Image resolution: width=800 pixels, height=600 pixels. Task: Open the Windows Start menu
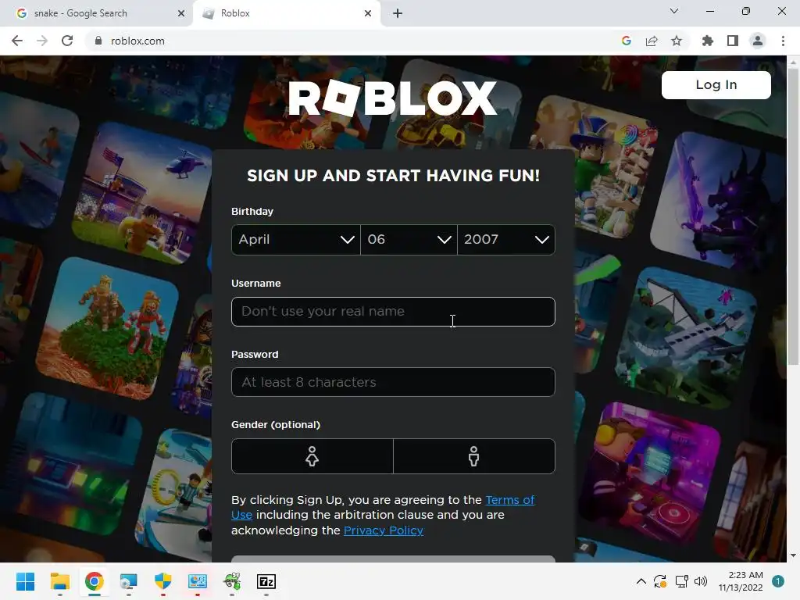coord(25,581)
